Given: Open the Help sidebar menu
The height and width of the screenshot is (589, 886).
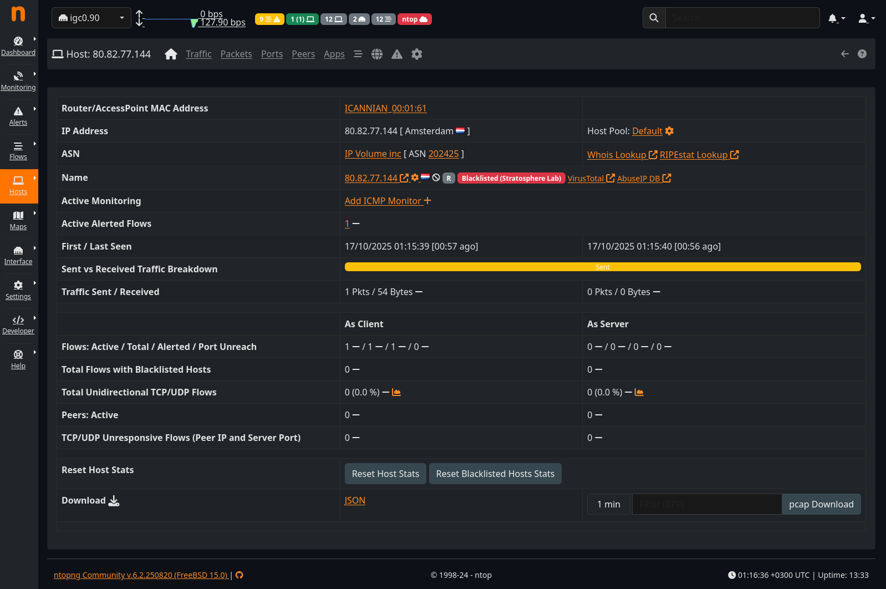Looking at the screenshot, I should pos(18,360).
